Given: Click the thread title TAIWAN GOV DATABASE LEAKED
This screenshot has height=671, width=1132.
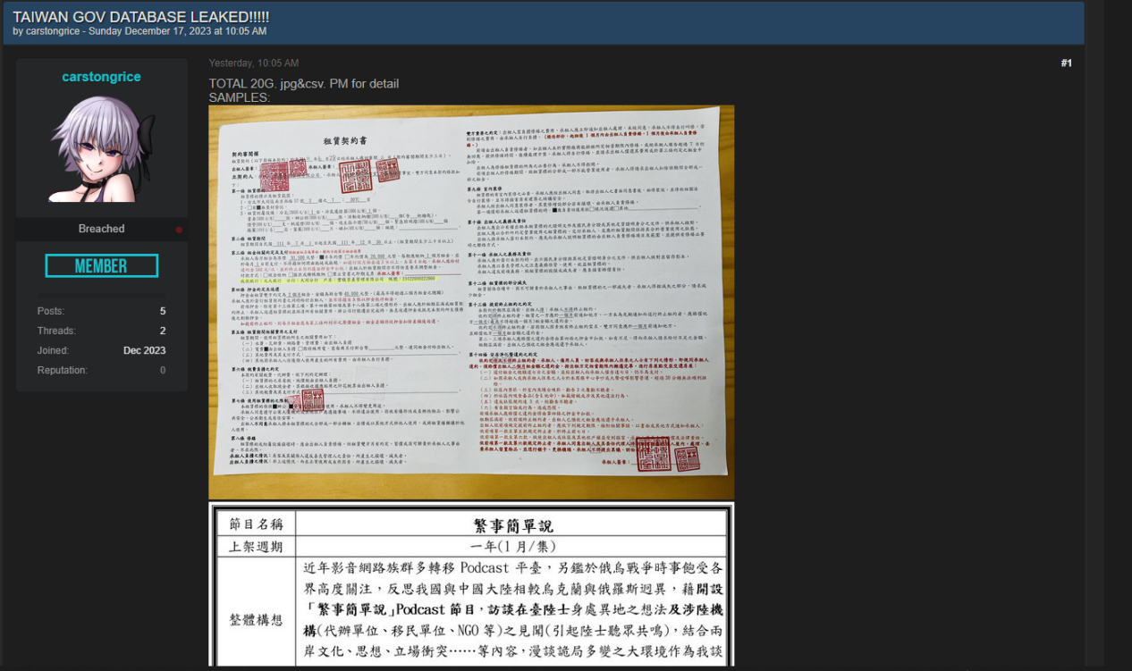Looking at the screenshot, I should pos(141,17).
